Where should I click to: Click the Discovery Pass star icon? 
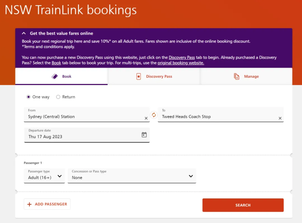[138, 77]
